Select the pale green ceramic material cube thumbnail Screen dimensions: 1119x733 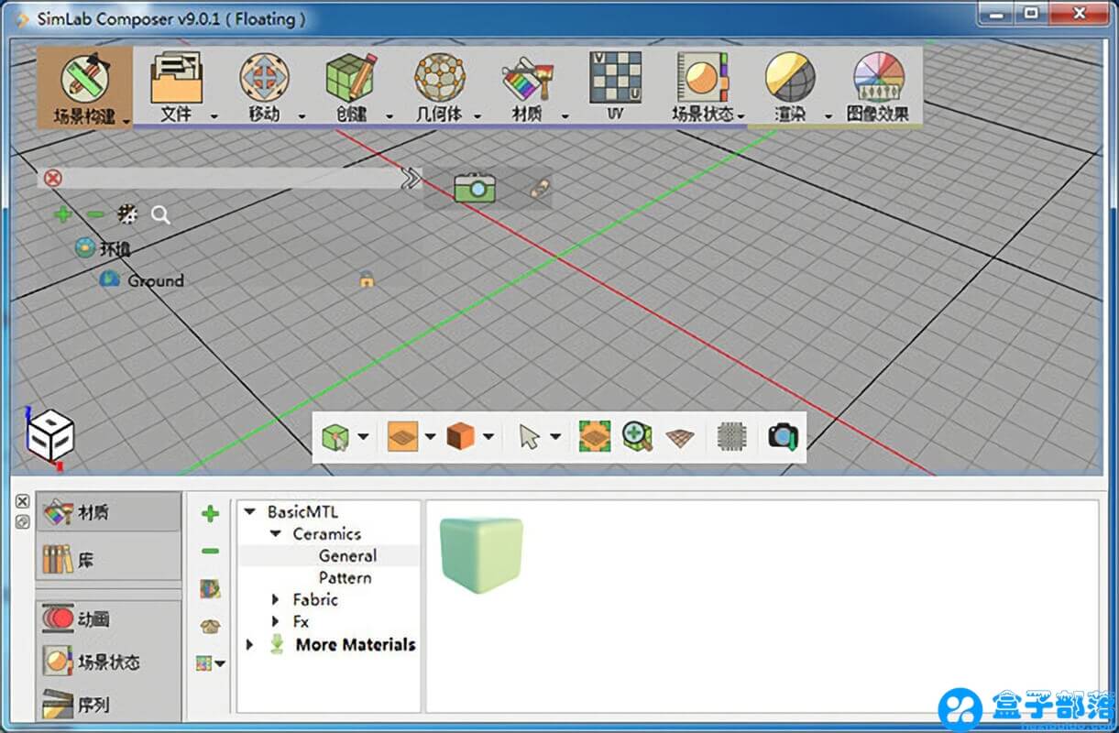[481, 555]
